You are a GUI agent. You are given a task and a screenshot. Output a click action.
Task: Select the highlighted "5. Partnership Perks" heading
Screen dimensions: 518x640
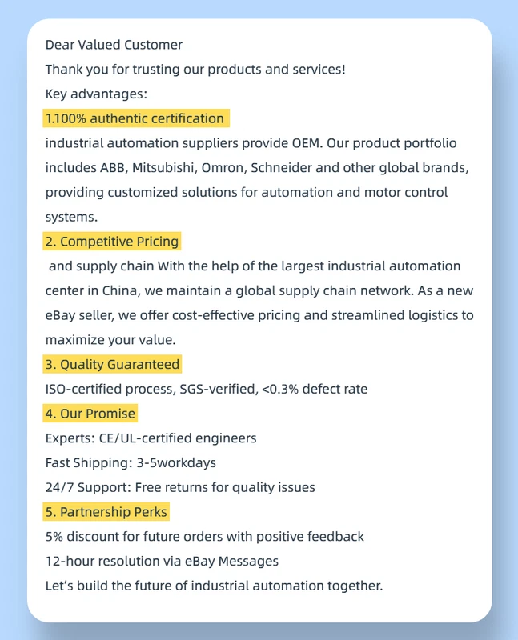pos(107,512)
